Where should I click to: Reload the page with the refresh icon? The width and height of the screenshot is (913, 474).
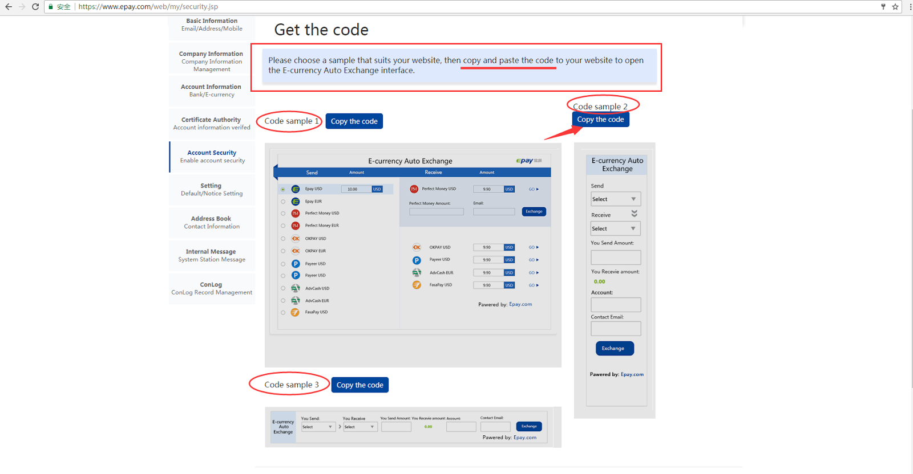(x=35, y=7)
